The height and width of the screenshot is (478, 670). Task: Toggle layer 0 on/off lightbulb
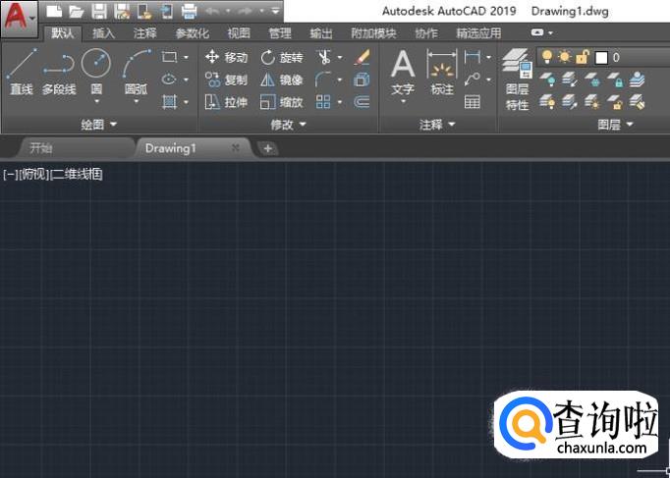[547, 57]
